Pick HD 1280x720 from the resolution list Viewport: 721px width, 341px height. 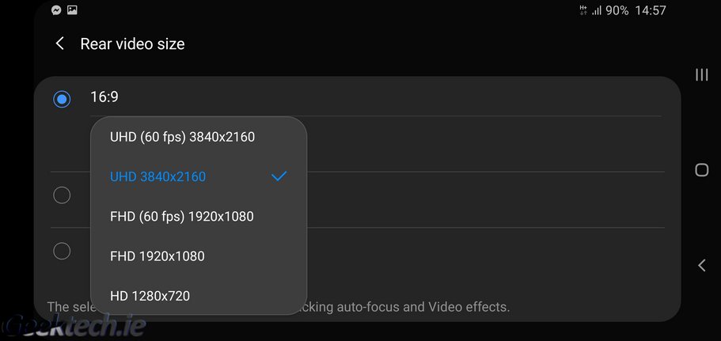pos(150,296)
